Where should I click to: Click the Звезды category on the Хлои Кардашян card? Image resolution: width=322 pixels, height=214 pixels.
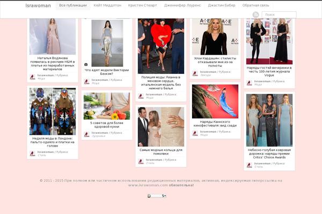206,75
